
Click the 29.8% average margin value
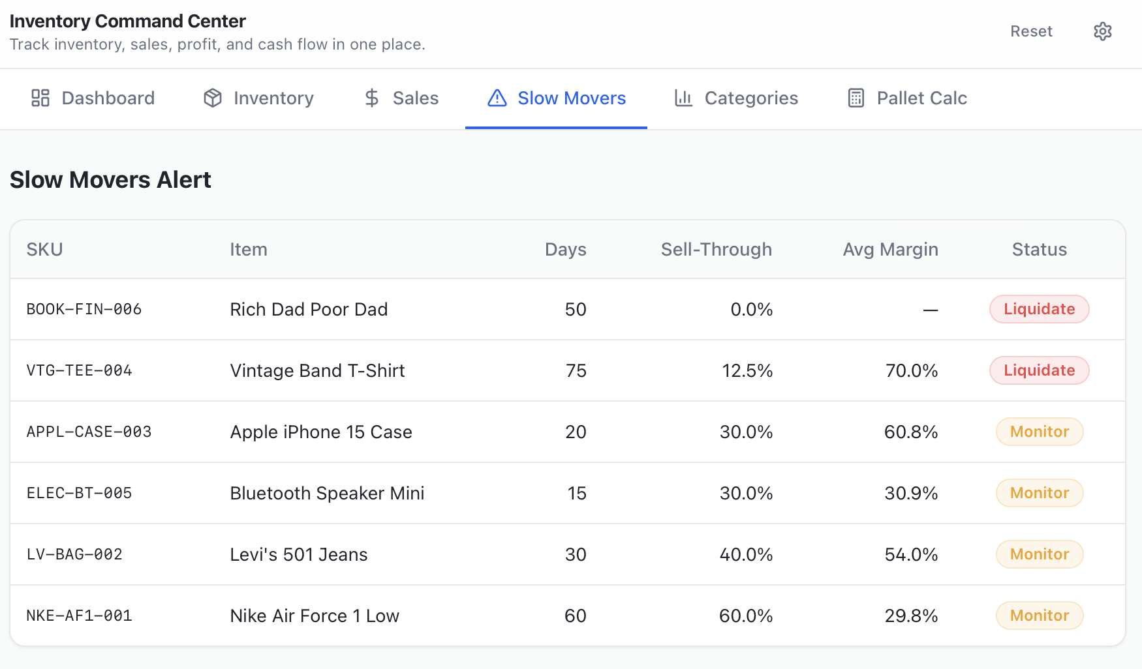coord(911,616)
